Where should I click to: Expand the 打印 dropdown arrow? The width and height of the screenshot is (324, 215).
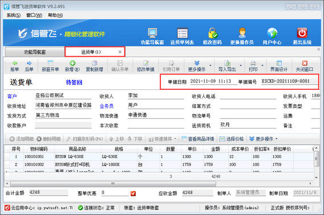coord(263,65)
